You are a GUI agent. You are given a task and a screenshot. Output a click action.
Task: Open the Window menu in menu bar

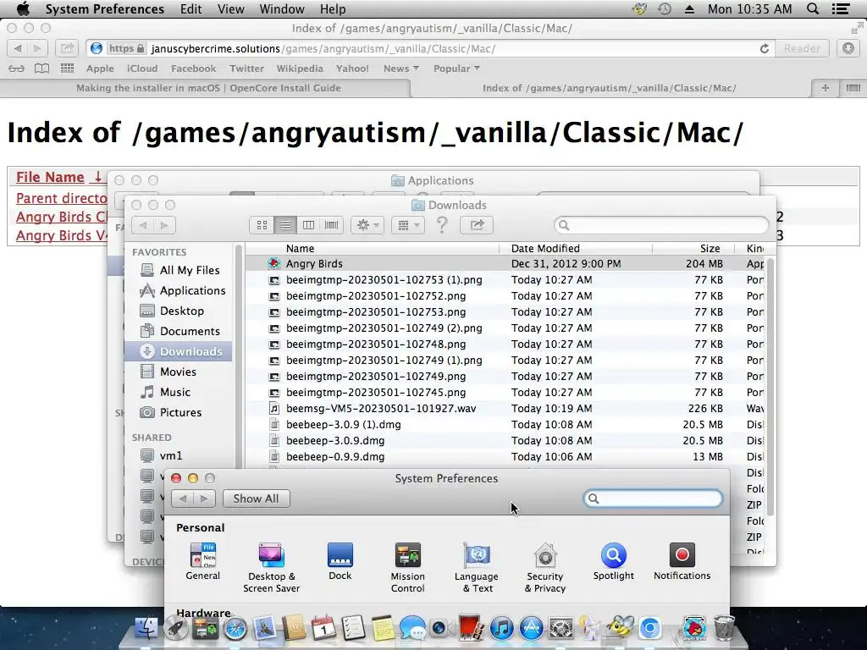click(282, 8)
